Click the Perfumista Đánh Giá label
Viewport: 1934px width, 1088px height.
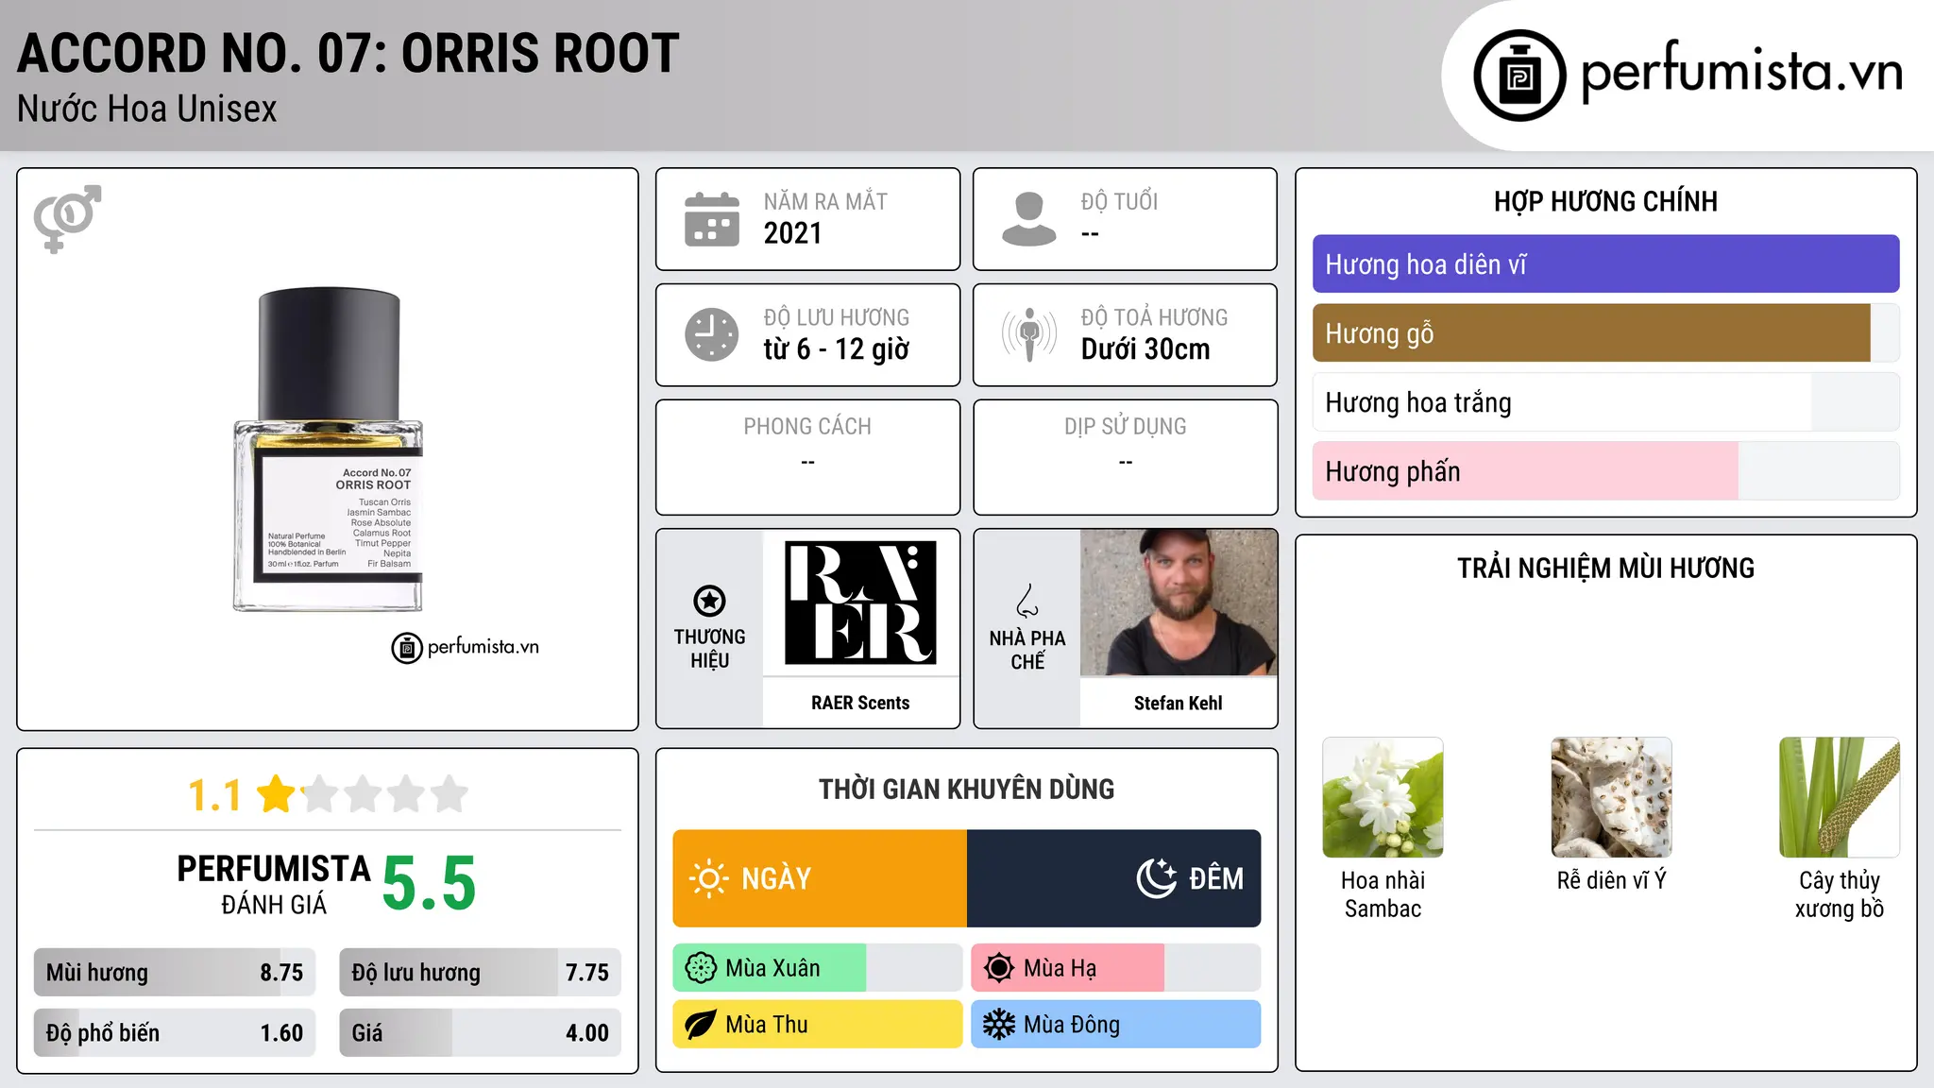tap(274, 884)
